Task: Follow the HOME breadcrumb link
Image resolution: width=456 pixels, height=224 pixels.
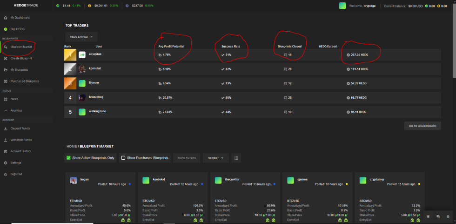Action: pos(72,146)
